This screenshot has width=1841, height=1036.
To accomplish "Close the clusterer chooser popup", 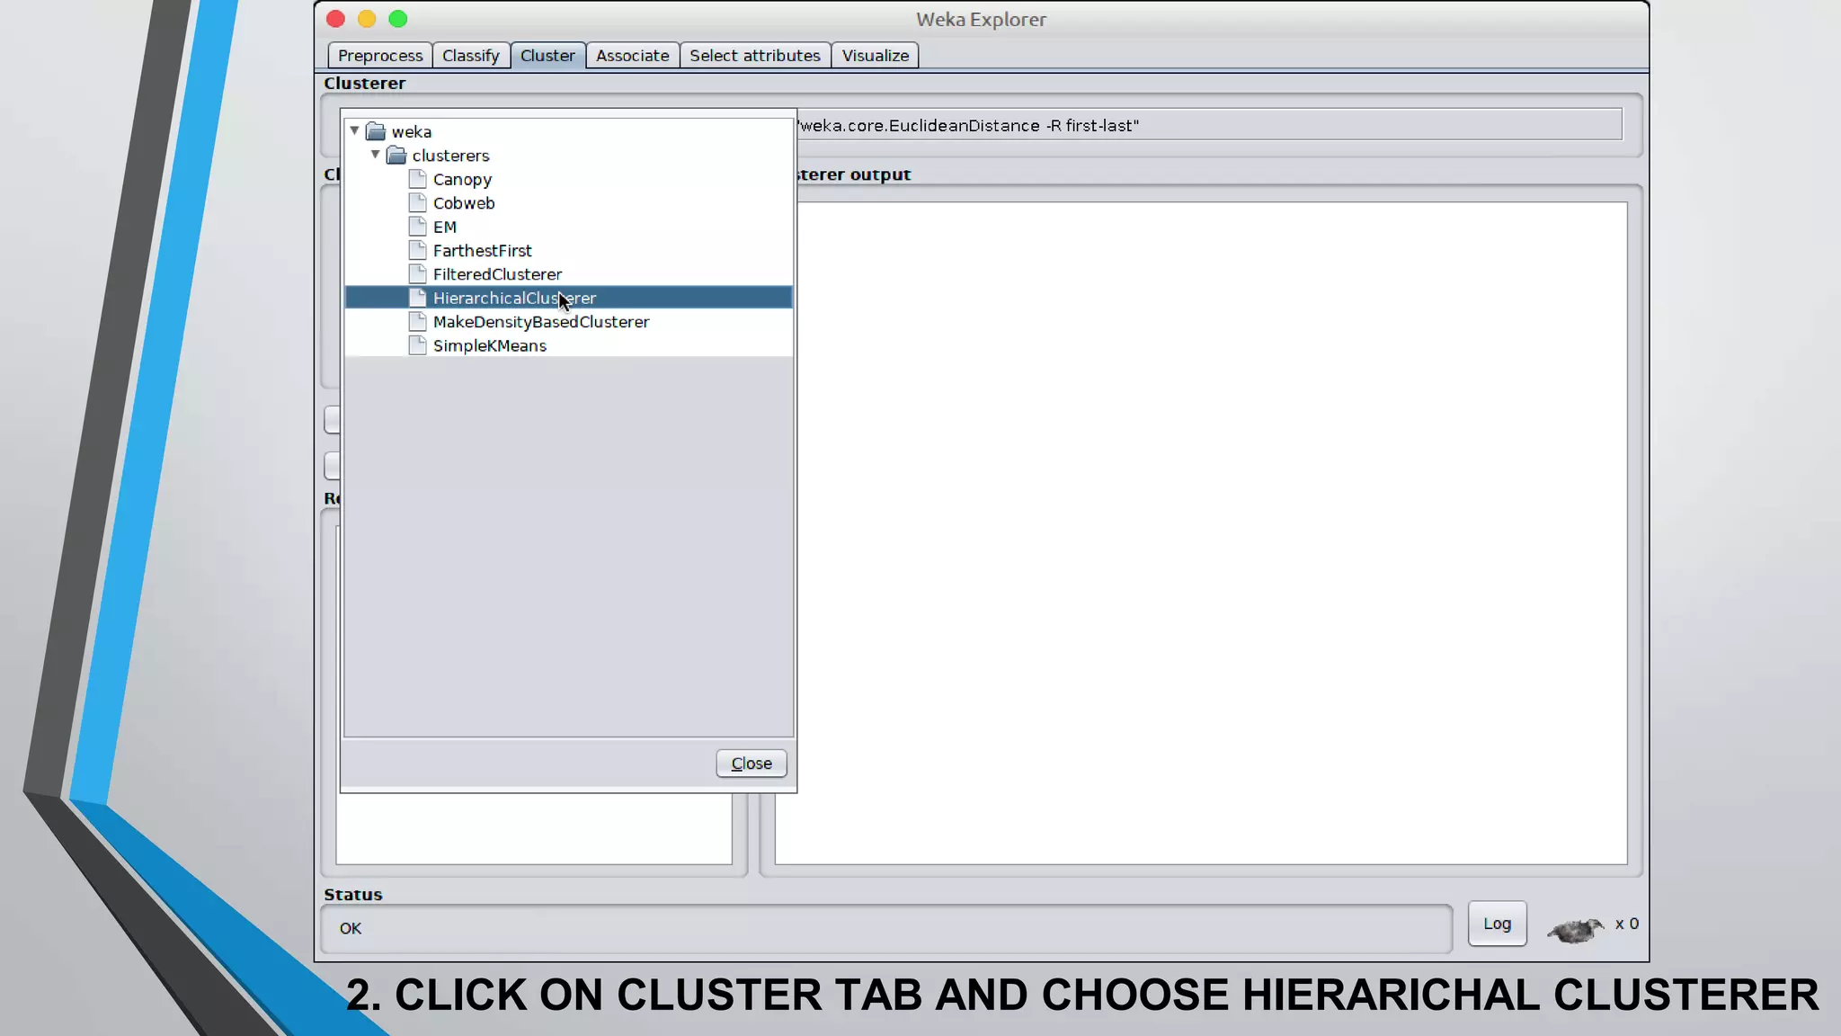I will point(752,764).
